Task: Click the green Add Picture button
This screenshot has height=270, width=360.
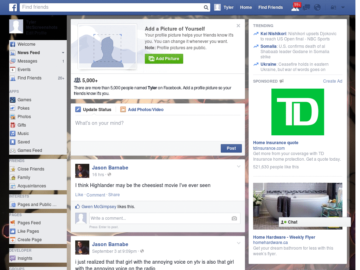Action: click(x=164, y=59)
